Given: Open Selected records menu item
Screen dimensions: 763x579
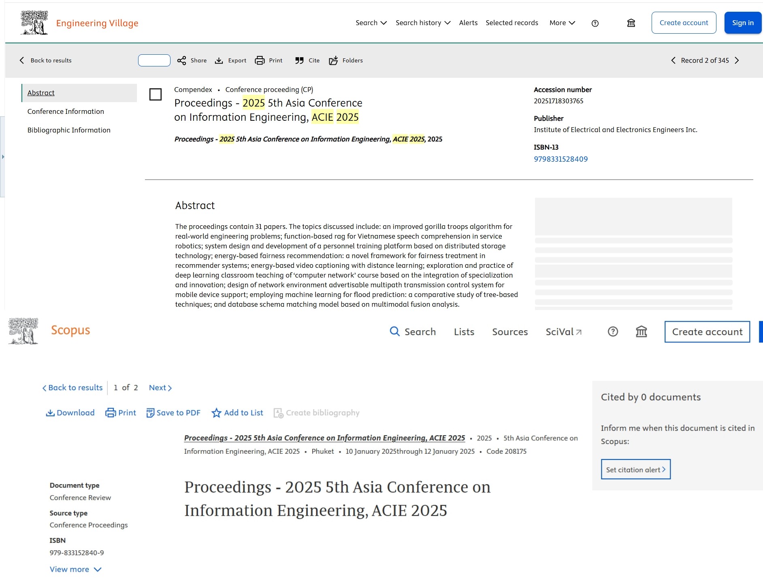Looking at the screenshot, I should click(x=512, y=23).
